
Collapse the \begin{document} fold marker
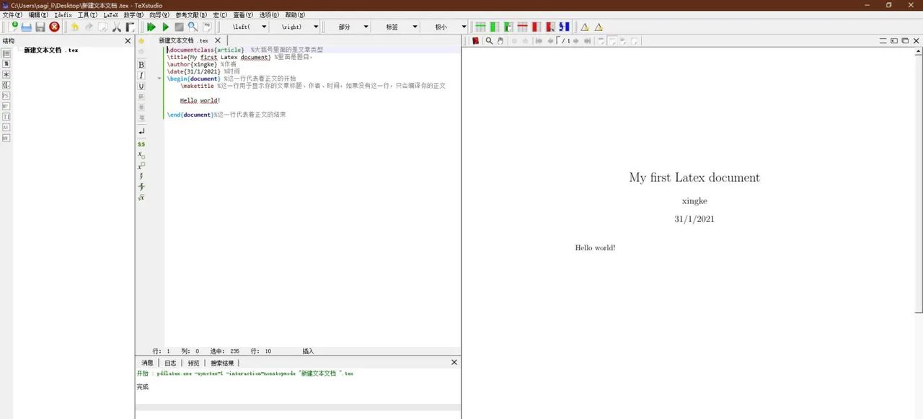pos(159,79)
